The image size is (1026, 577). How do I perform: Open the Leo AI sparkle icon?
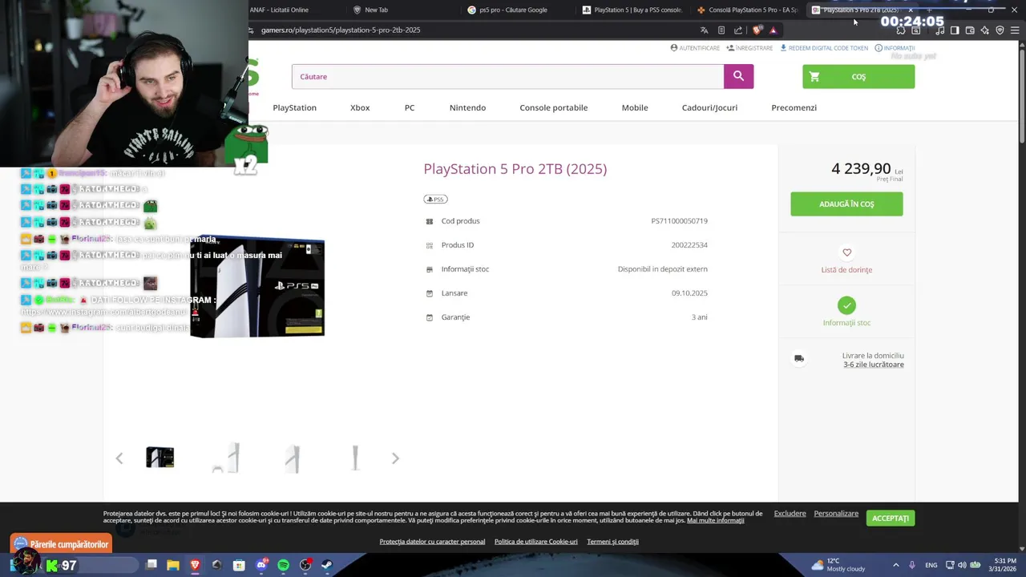[x=985, y=30]
